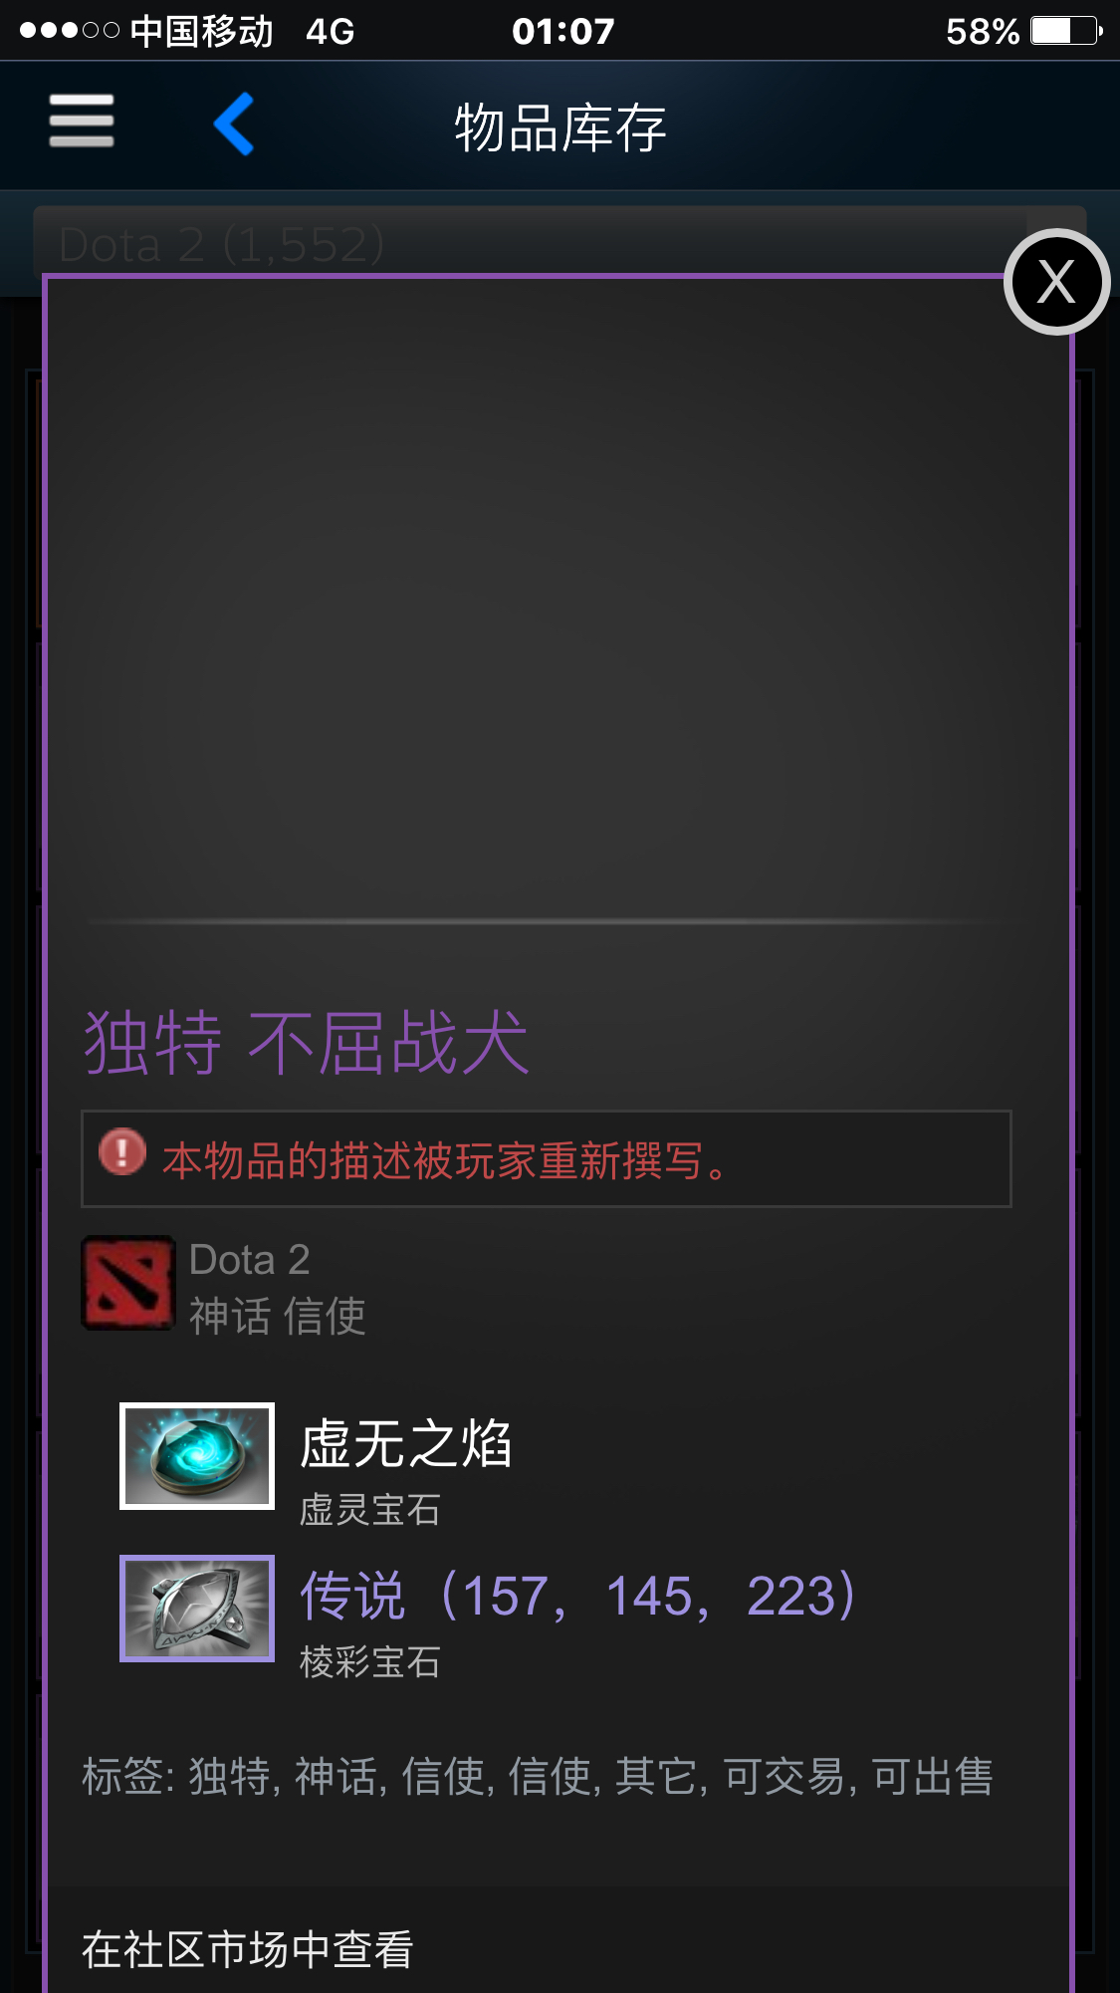Close the item detail popup
This screenshot has height=1993, width=1120.
point(1056,282)
